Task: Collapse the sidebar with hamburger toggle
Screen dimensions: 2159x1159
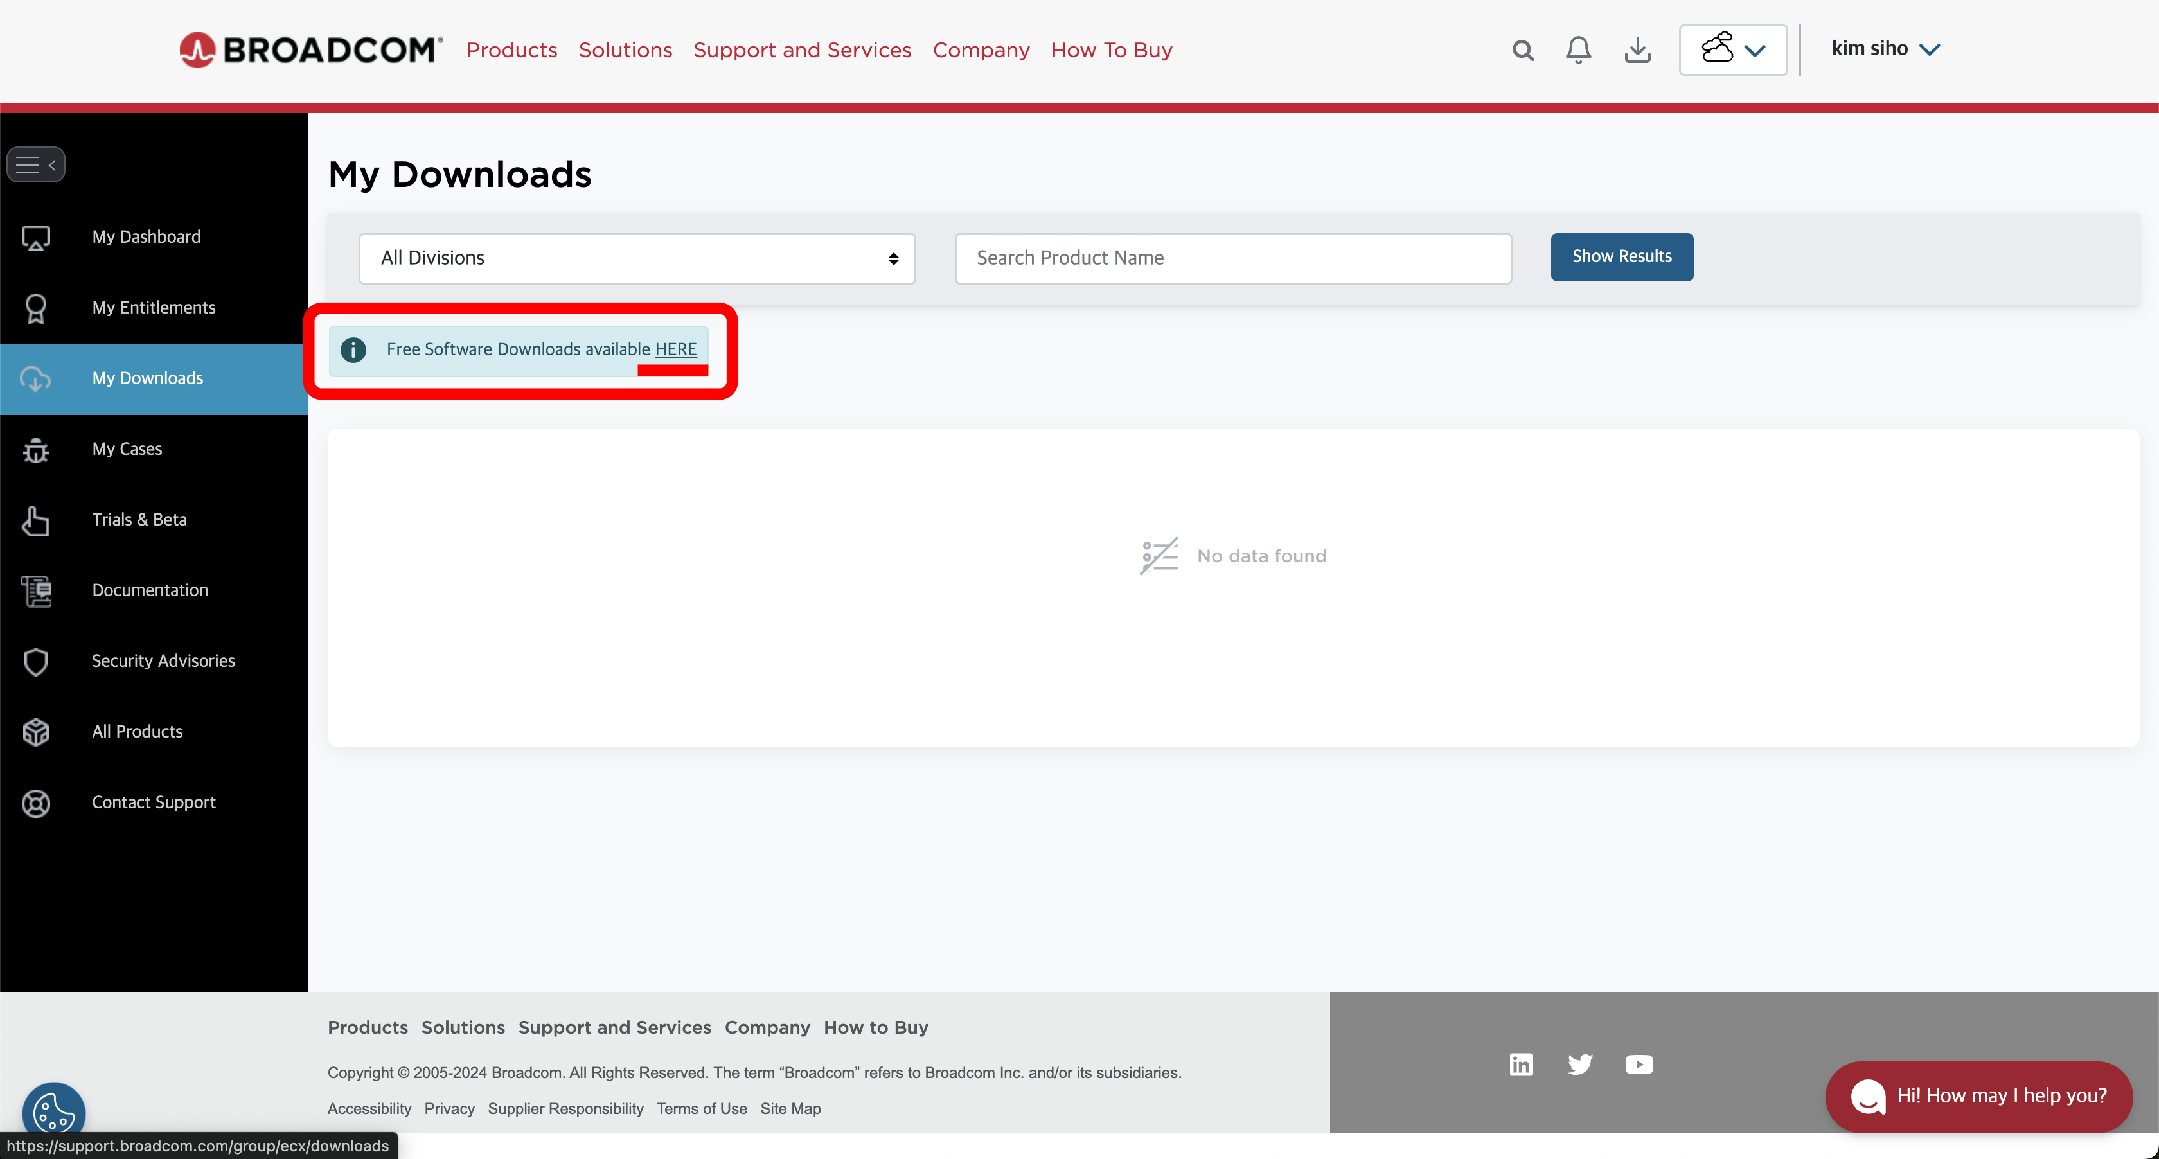Action: tap(36, 165)
